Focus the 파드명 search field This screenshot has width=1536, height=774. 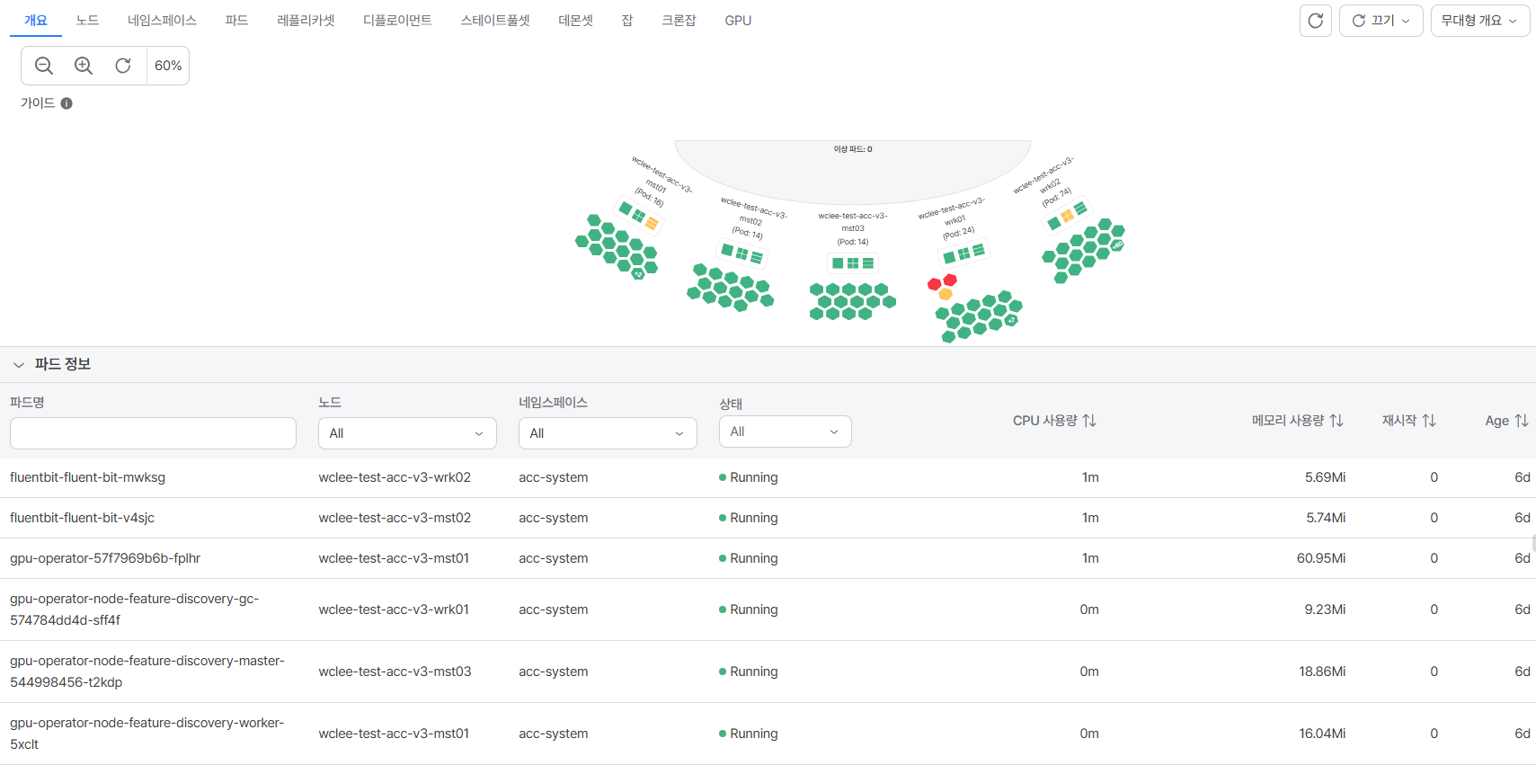pos(153,433)
